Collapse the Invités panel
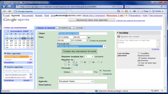 [118, 33]
